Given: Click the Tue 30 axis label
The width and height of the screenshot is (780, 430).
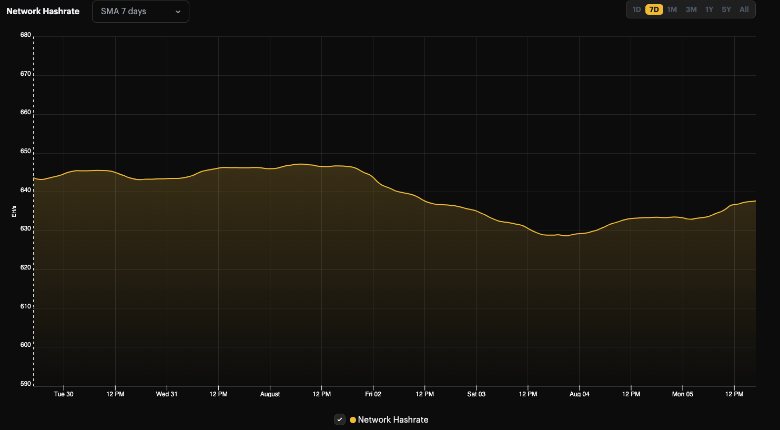Looking at the screenshot, I should pyautogui.click(x=64, y=394).
